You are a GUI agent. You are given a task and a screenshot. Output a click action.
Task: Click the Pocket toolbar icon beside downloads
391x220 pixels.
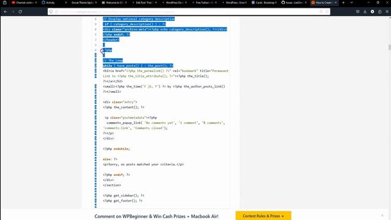(357, 12)
